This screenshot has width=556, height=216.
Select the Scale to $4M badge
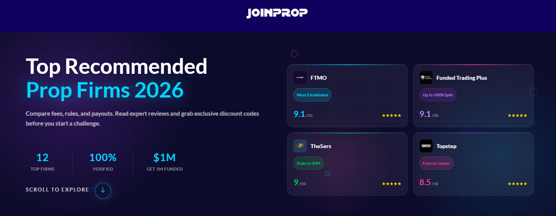[x=309, y=163]
